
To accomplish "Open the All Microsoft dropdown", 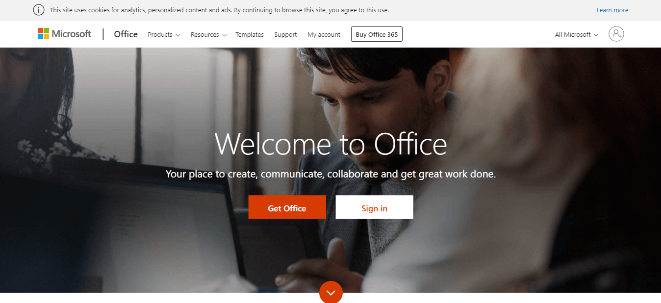I will (577, 35).
